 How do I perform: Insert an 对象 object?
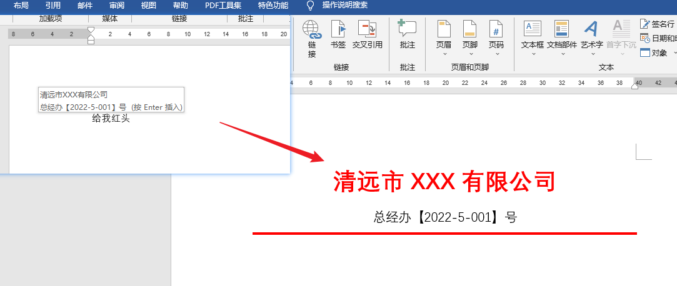[654, 52]
